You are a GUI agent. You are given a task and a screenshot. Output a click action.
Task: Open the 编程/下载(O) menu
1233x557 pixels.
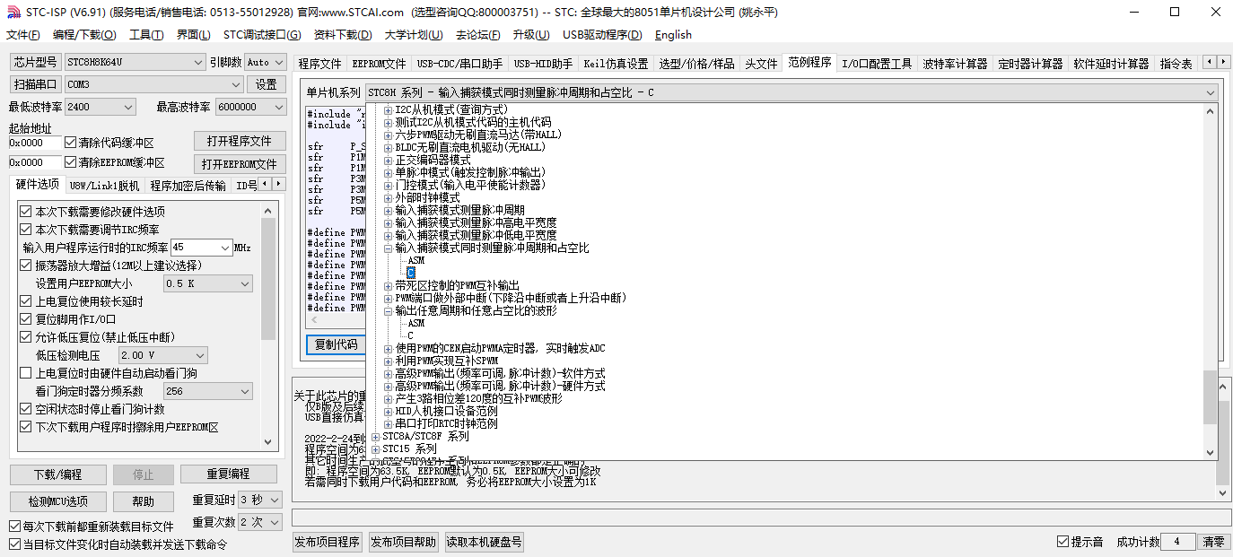[x=84, y=34]
